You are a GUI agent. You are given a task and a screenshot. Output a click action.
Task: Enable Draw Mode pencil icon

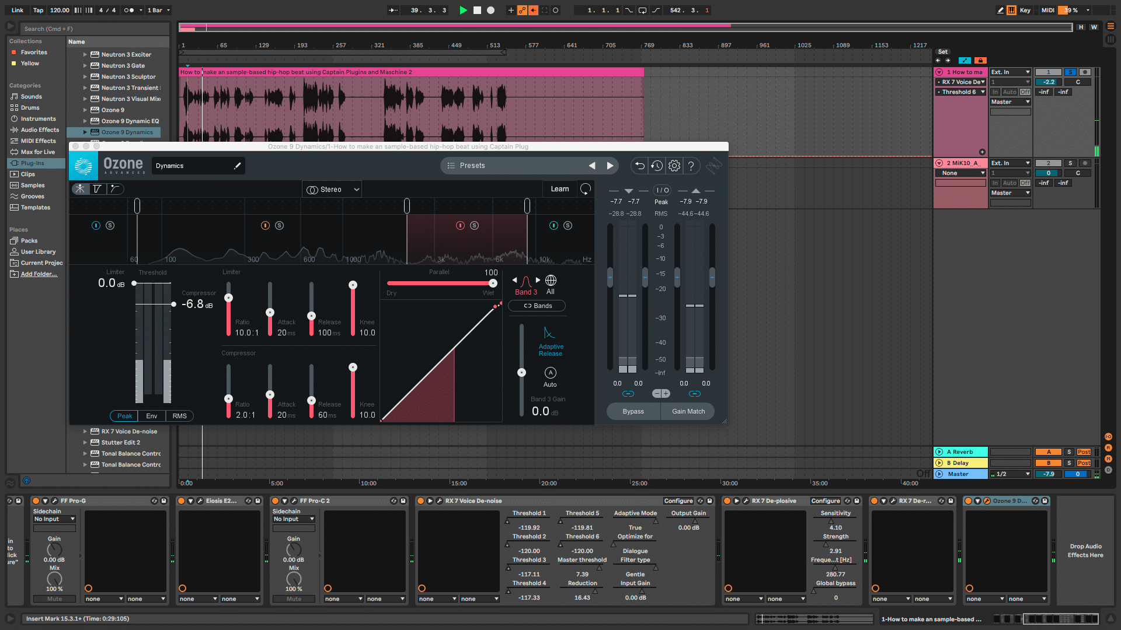[x=1001, y=10]
